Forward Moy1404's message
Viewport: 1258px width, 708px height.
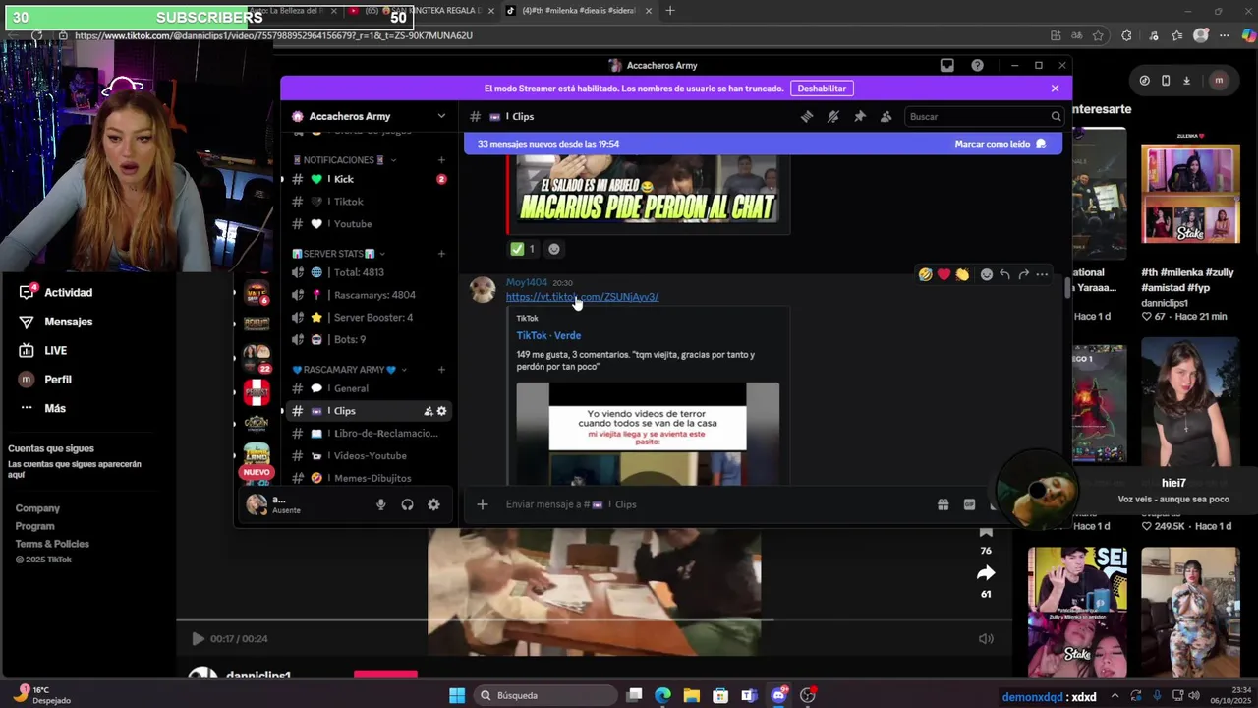coord(1023,274)
